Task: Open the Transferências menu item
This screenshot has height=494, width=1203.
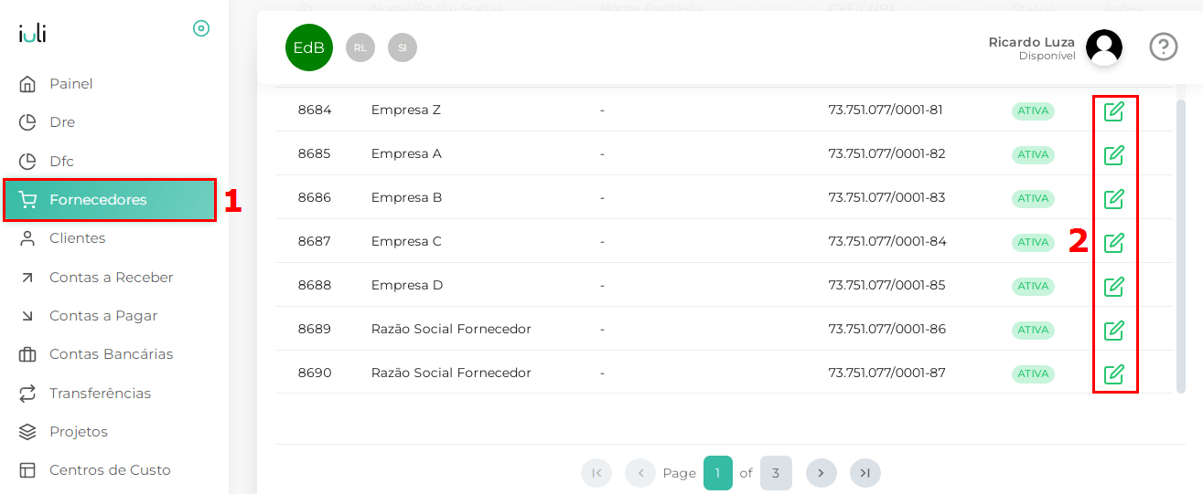Action: pyautogui.click(x=100, y=394)
